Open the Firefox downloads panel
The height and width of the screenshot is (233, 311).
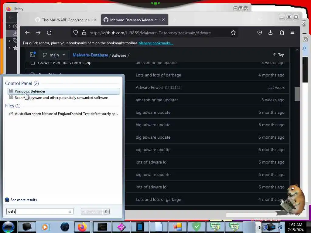coord(271,33)
